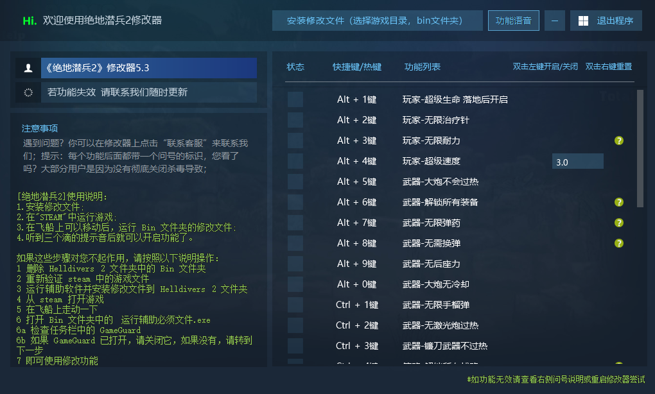Click the 欢迎使用绝地潜兵2修改器 title text
The width and height of the screenshot is (655, 394).
coord(102,21)
